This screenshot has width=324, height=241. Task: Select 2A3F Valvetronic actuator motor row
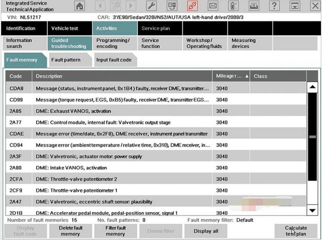coord(156,156)
